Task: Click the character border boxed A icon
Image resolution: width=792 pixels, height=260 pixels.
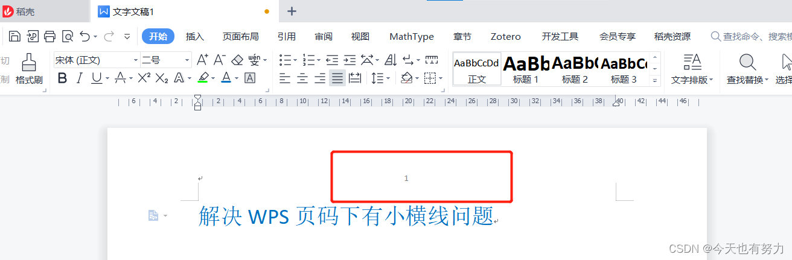Action: tap(250, 78)
